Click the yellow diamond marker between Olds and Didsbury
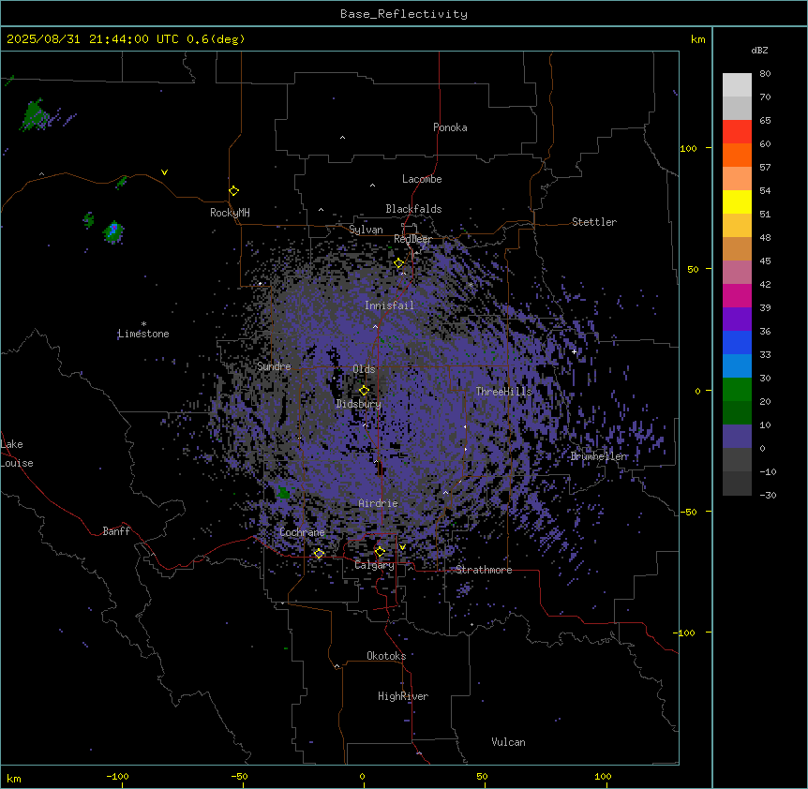 coord(364,391)
